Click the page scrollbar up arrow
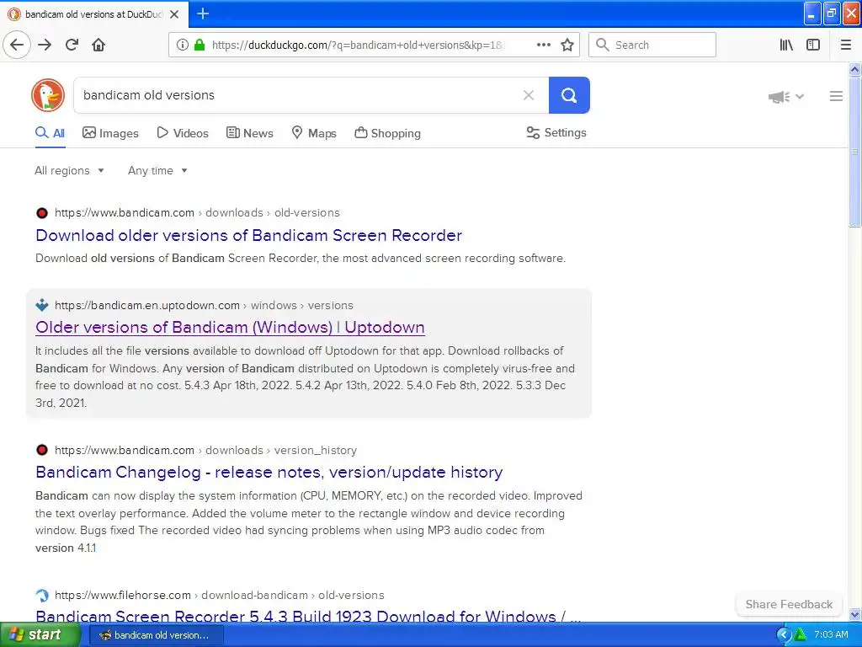 [854, 69]
